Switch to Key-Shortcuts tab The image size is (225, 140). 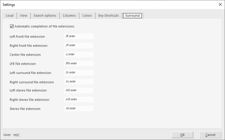[108, 15]
